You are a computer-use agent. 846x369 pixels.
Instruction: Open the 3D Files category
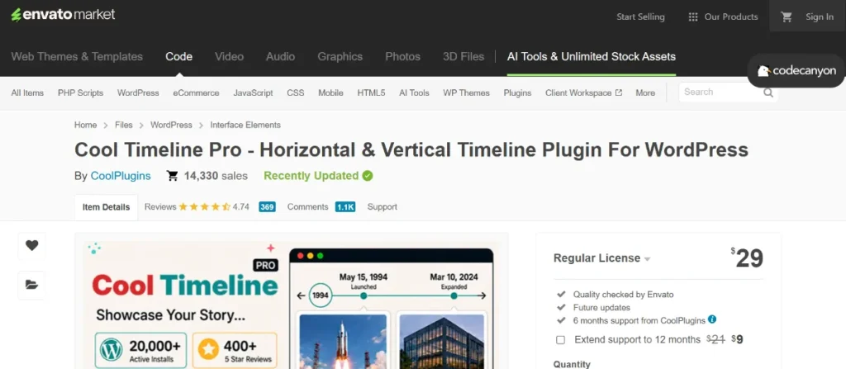tap(463, 57)
